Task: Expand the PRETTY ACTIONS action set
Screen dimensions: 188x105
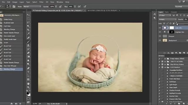Action: [x=165, y=62]
